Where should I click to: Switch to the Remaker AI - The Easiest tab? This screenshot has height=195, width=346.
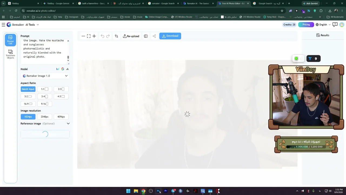(x=198, y=4)
